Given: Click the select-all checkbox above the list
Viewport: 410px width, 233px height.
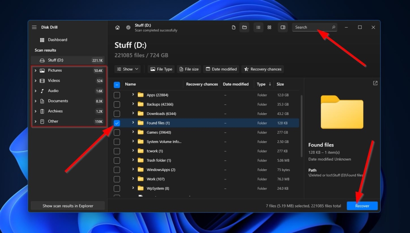Looking at the screenshot, I should click(x=117, y=84).
